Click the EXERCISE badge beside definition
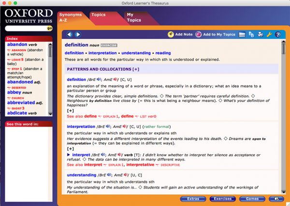This screenshot has width=290, height=206. (x=109, y=45)
